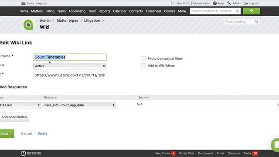Image resolution: width=279 pixels, height=157 pixels.
Task: Click the green app logo icon
Action: (x=28, y=25)
